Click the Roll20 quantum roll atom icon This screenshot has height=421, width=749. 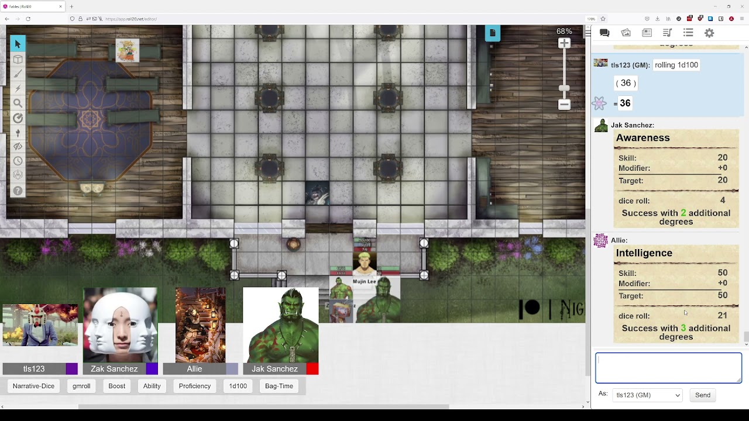click(599, 103)
